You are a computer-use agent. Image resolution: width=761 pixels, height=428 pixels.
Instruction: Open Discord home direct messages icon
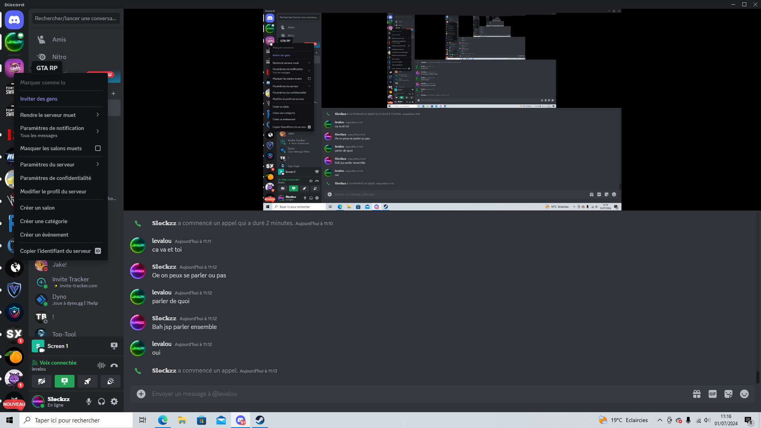coord(14,20)
